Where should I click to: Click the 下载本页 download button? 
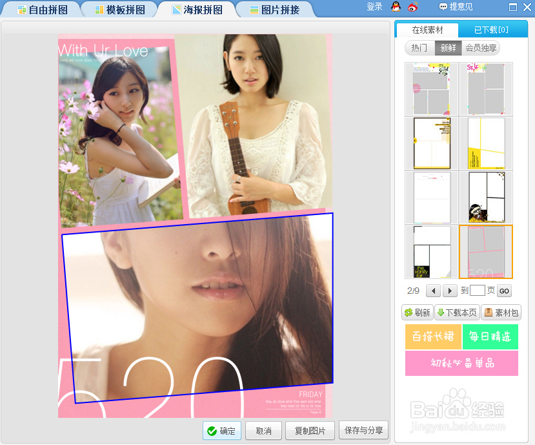click(457, 313)
